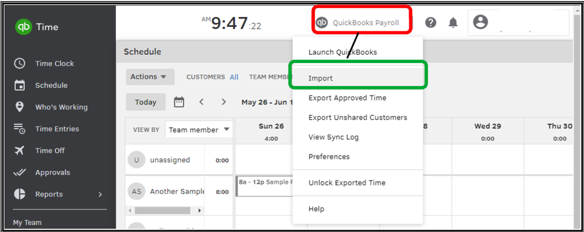584x232 pixels.
Task: Open Preferences menu item
Action: [x=329, y=157]
